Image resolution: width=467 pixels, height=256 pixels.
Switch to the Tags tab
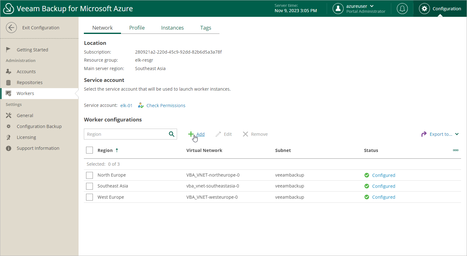click(206, 28)
